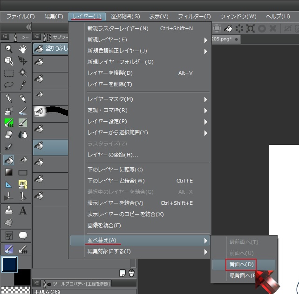Click the fill bucket icon in command bar

pyautogui.click(x=229, y=28)
